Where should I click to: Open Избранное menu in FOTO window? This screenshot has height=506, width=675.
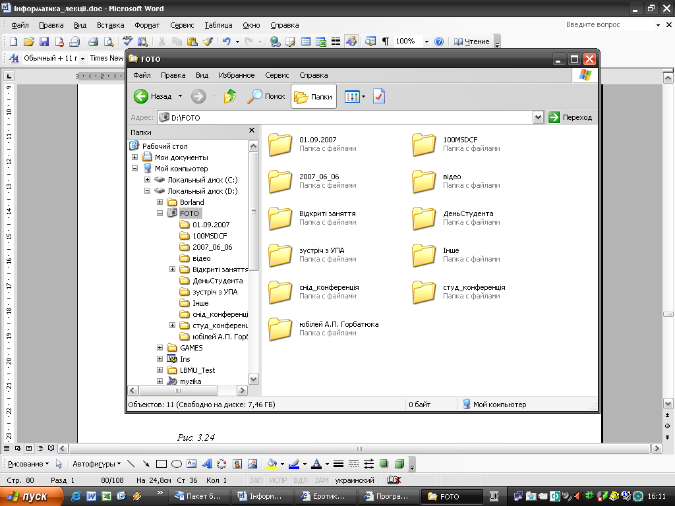[237, 75]
